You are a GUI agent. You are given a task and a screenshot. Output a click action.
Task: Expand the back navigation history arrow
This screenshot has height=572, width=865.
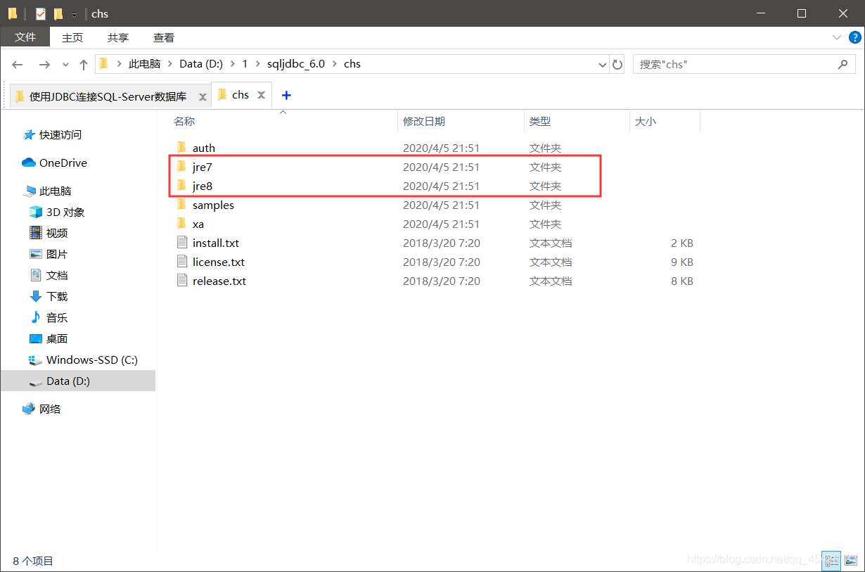(x=65, y=64)
